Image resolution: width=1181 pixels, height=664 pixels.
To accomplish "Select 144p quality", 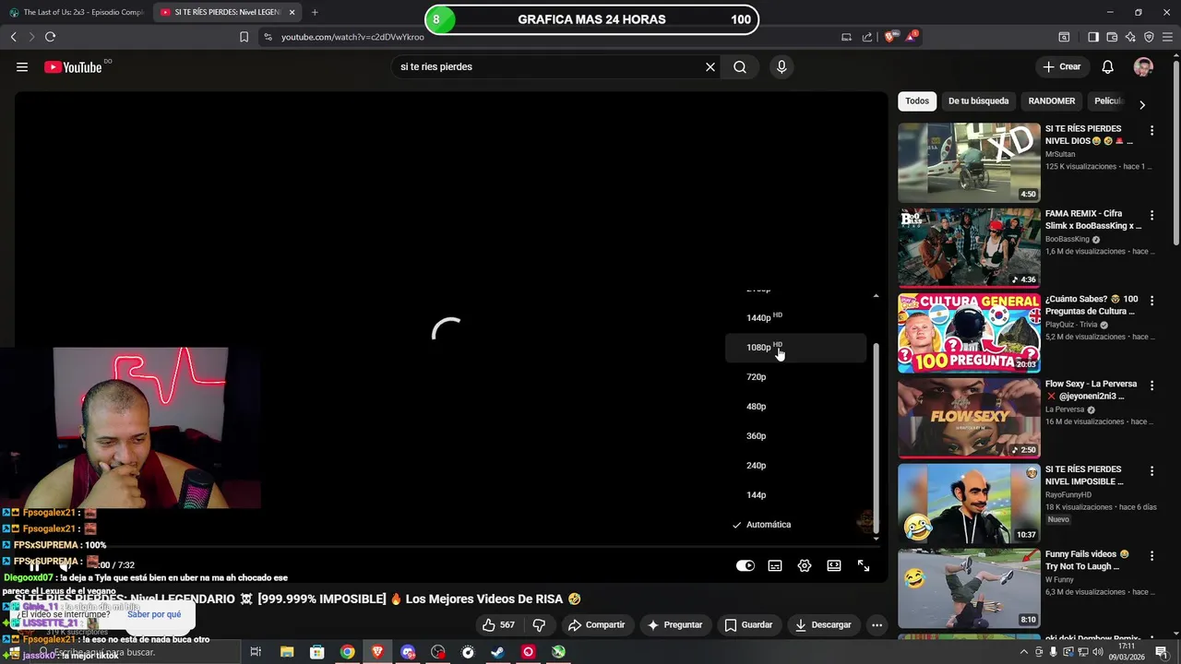I will point(795,495).
